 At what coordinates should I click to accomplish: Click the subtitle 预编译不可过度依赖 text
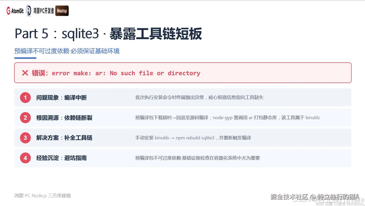pos(67,51)
